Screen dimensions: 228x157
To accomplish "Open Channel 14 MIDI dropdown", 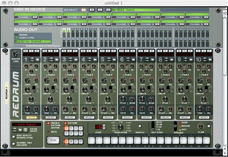I will click(x=157, y=24).
